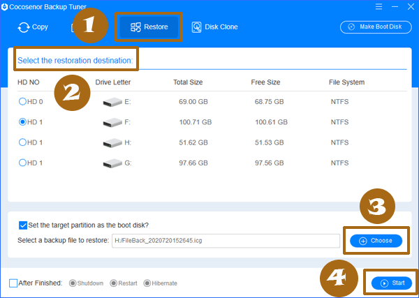The height and width of the screenshot is (298, 419).
Task: Click the NTFS cell in the E: row
Action: coord(339,102)
